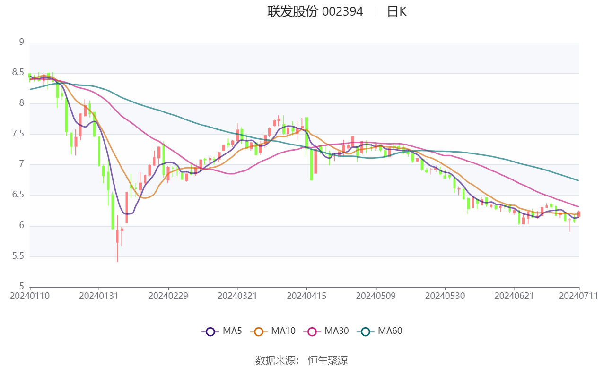Select the 20240229 date axis label
The width and height of the screenshot is (603, 366).
tap(168, 296)
